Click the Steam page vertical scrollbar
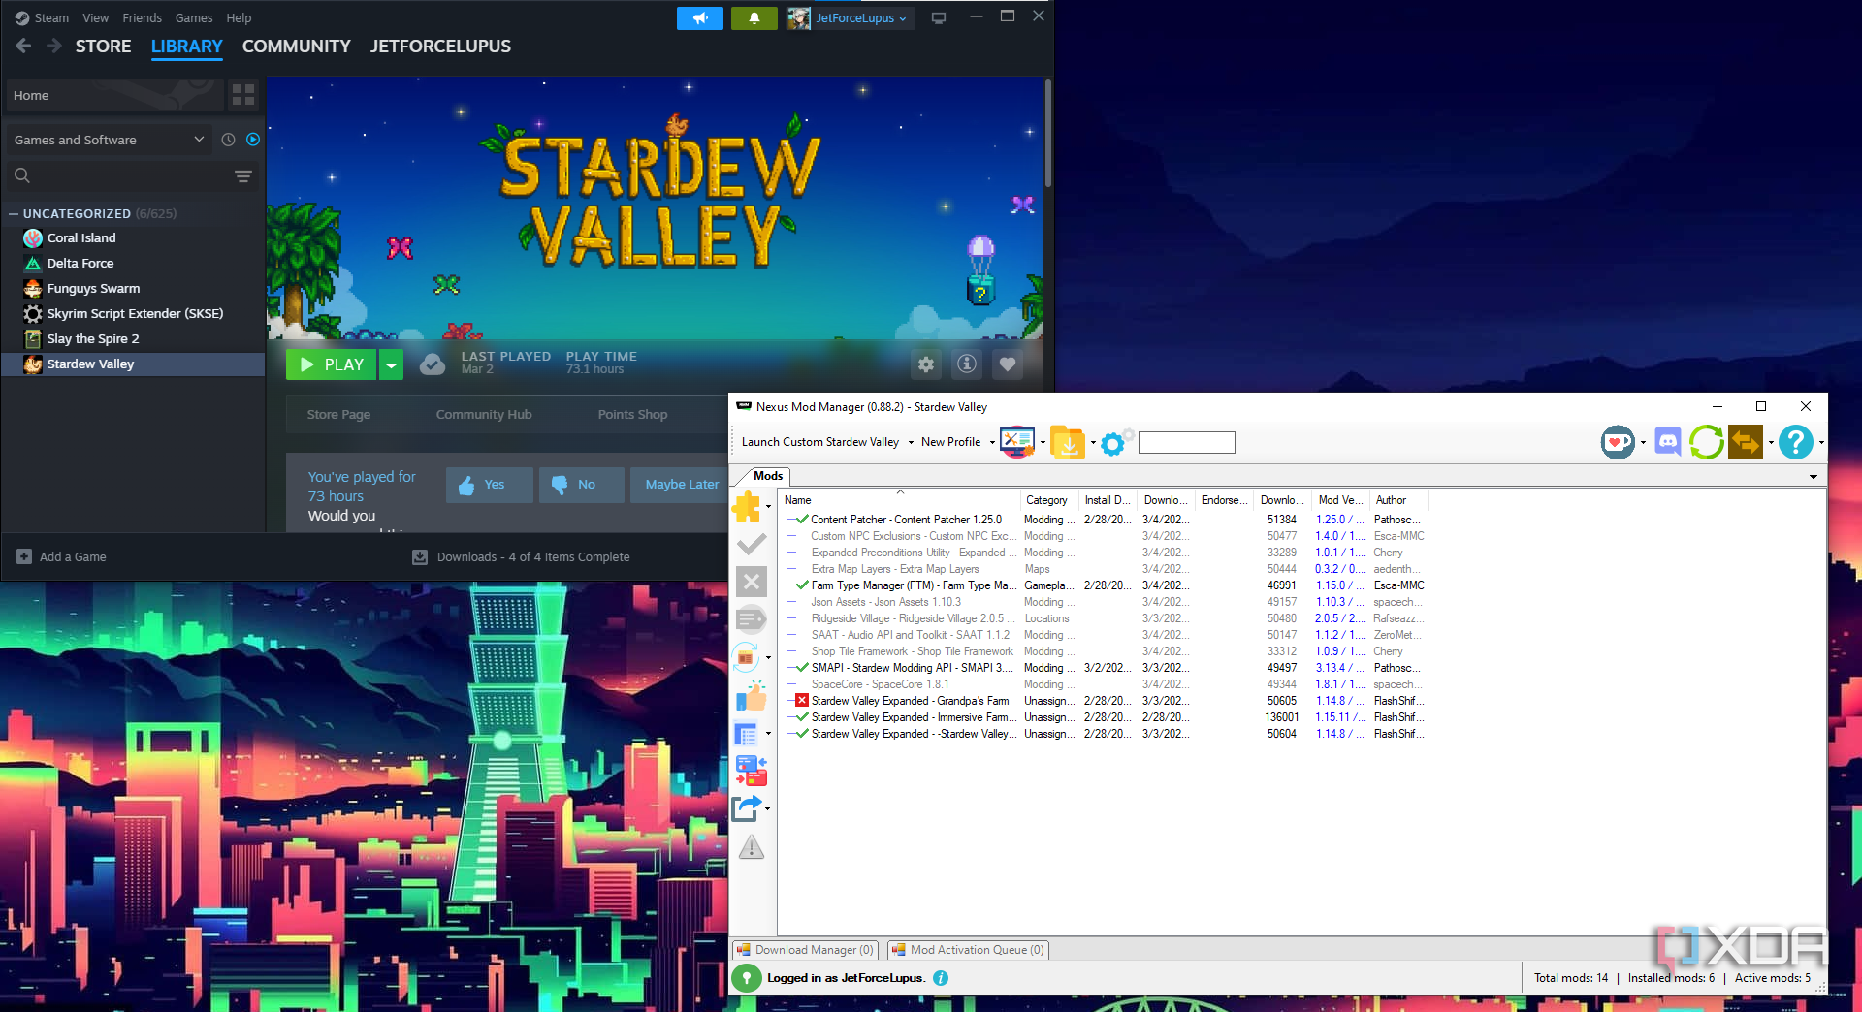 [1047, 134]
